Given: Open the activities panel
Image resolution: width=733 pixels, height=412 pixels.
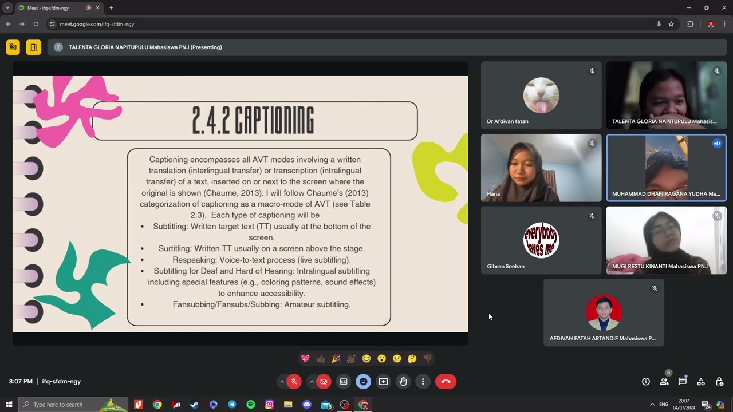Looking at the screenshot, I should 701,382.
